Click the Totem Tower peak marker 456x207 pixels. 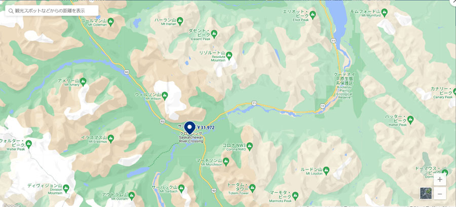252,187
